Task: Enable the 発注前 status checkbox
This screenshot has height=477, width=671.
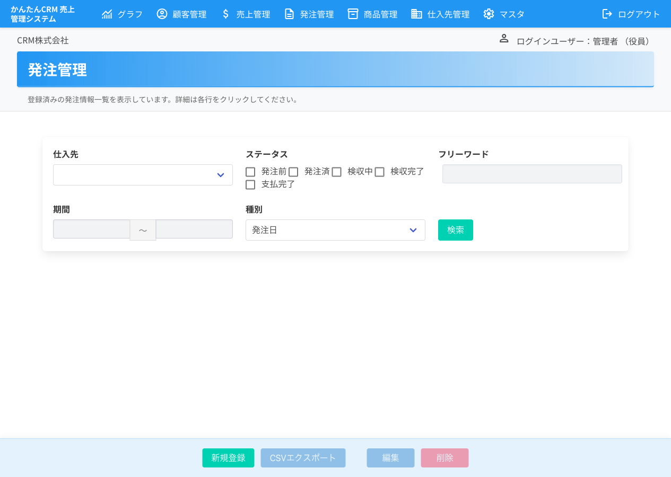Action: (250, 172)
